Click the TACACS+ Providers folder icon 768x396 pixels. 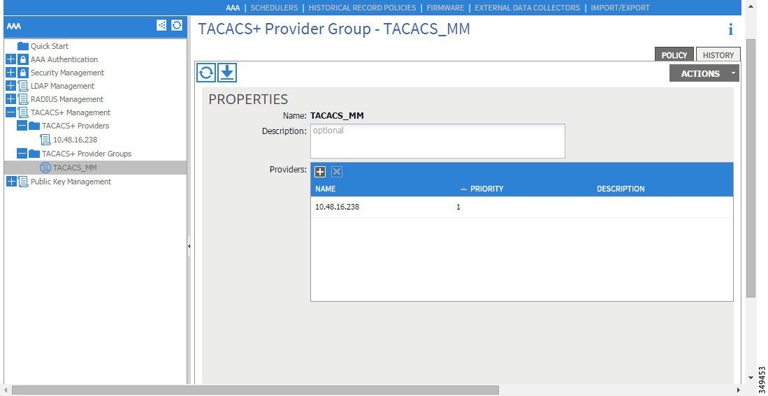coord(34,126)
